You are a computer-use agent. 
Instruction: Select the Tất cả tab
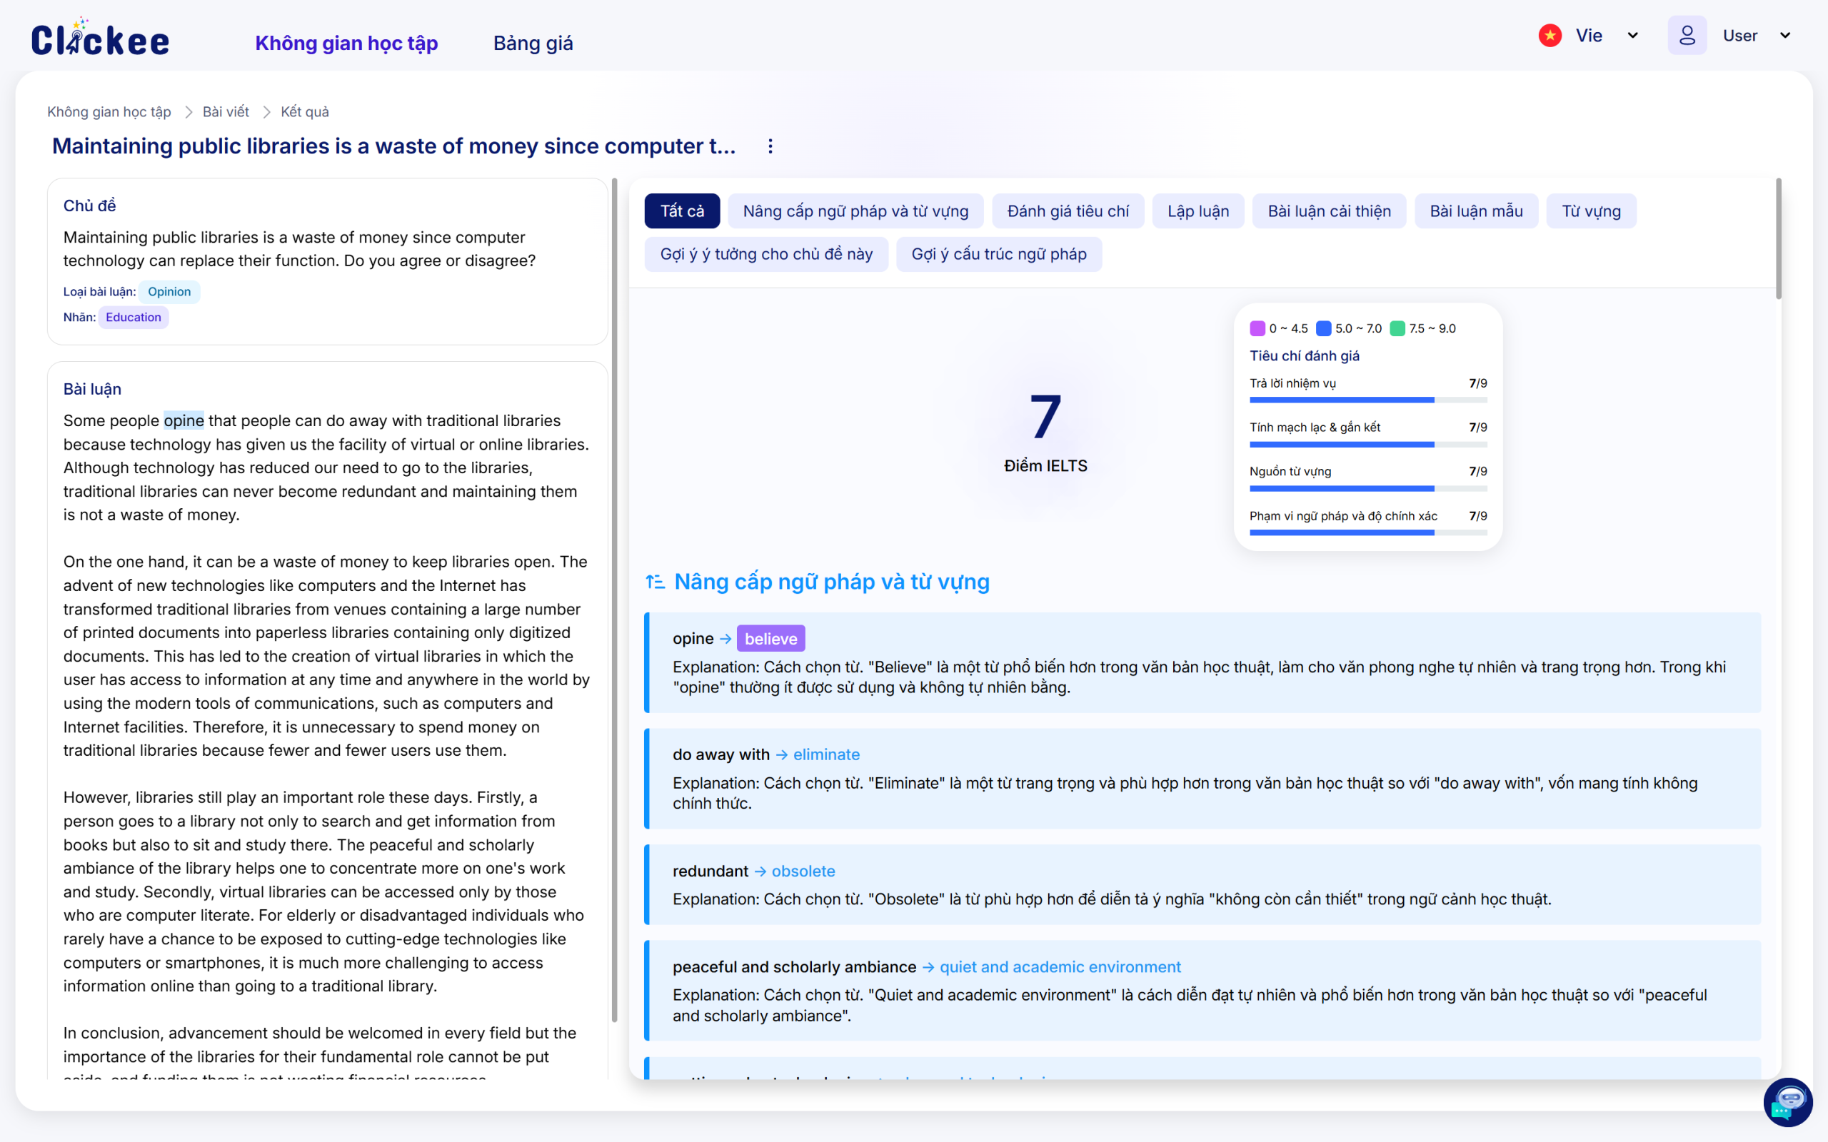(681, 211)
